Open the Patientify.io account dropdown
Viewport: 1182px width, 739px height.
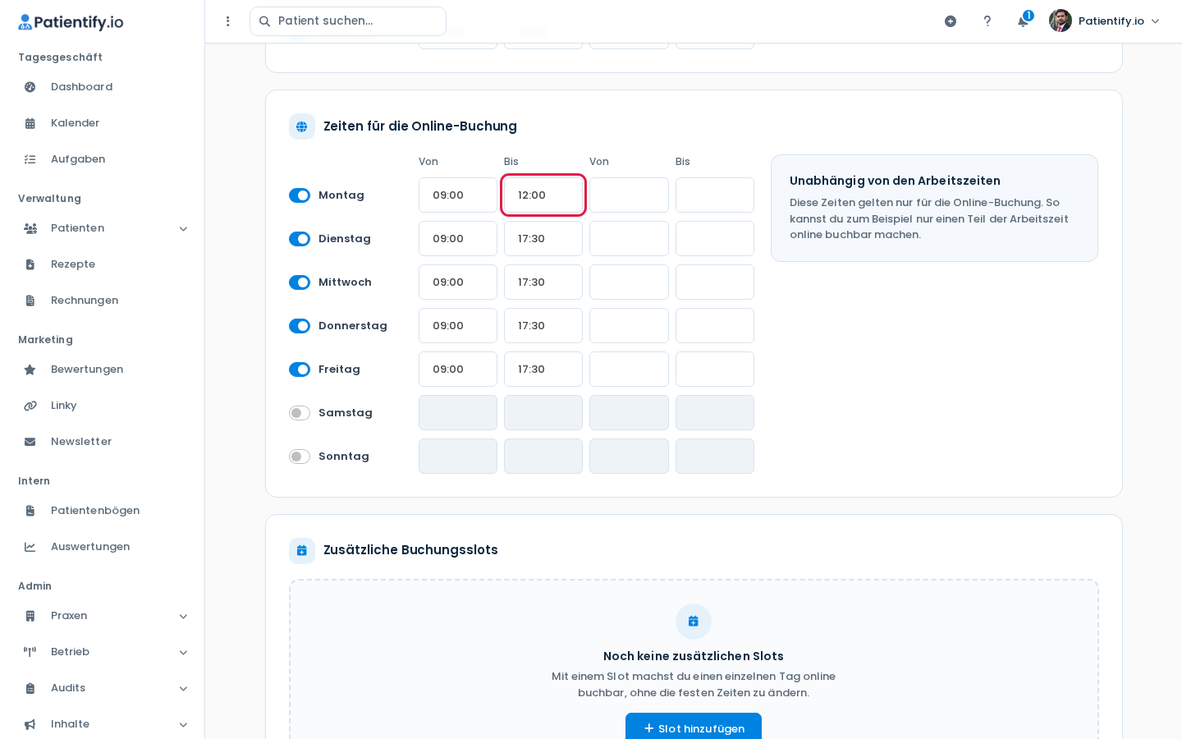[x=1105, y=21]
